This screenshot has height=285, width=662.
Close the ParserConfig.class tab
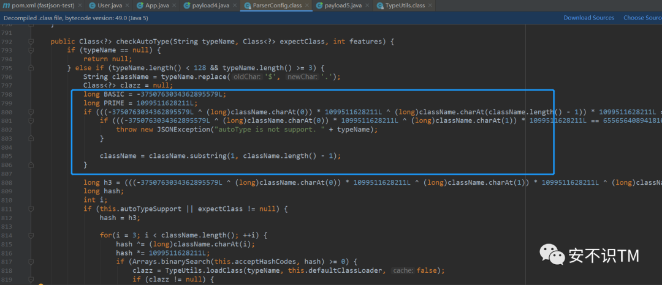click(306, 6)
